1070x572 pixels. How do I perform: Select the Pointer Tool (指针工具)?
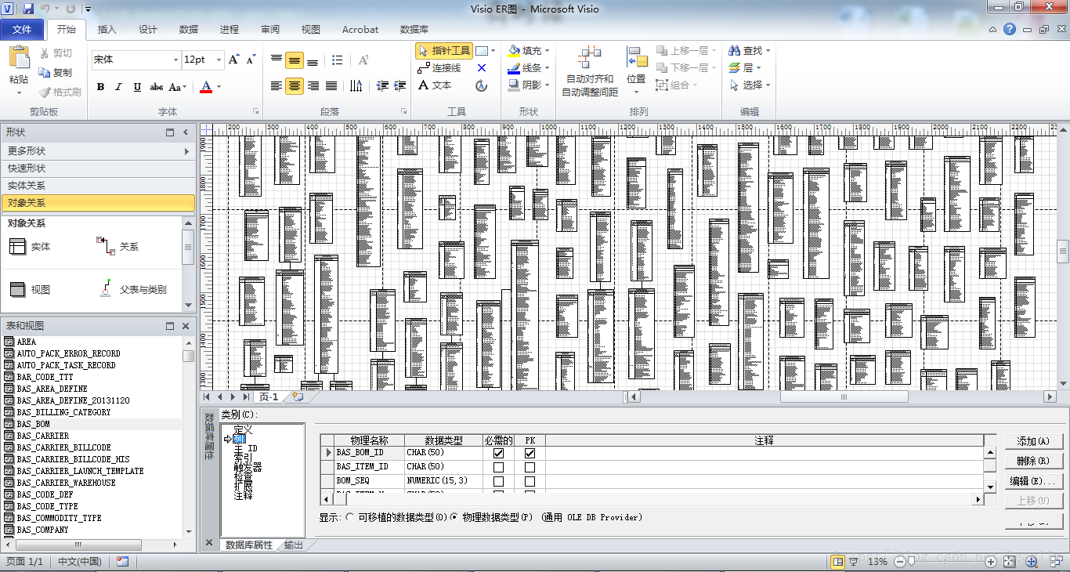444,51
